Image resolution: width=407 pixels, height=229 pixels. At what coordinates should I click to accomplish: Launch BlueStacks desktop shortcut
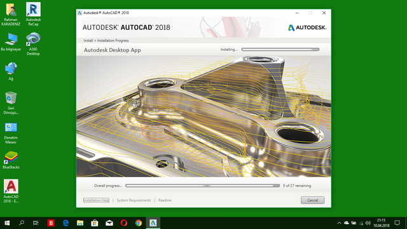pos(11,160)
